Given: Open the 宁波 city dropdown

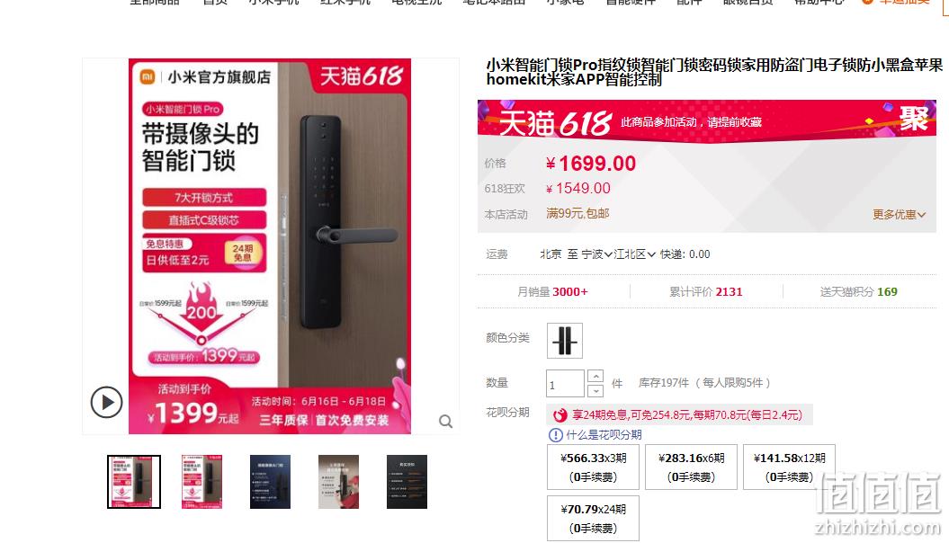Looking at the screenshot, I should [596, 254].
